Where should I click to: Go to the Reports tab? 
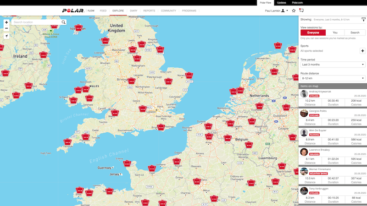pyautogui.click(x=149, y=11)
